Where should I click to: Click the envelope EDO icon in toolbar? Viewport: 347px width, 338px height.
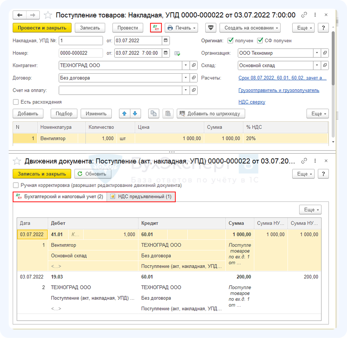click(x=211, y=28)
